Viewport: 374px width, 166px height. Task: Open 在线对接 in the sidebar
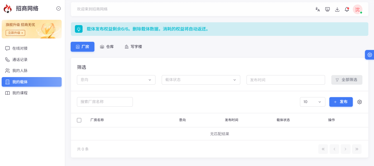[32, 48]
